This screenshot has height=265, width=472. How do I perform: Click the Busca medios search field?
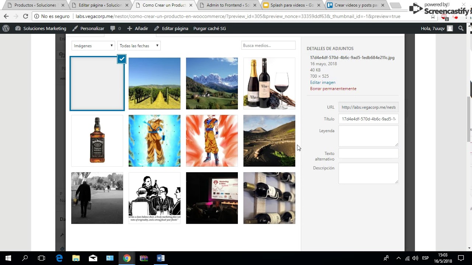click(x=268, y=45)
